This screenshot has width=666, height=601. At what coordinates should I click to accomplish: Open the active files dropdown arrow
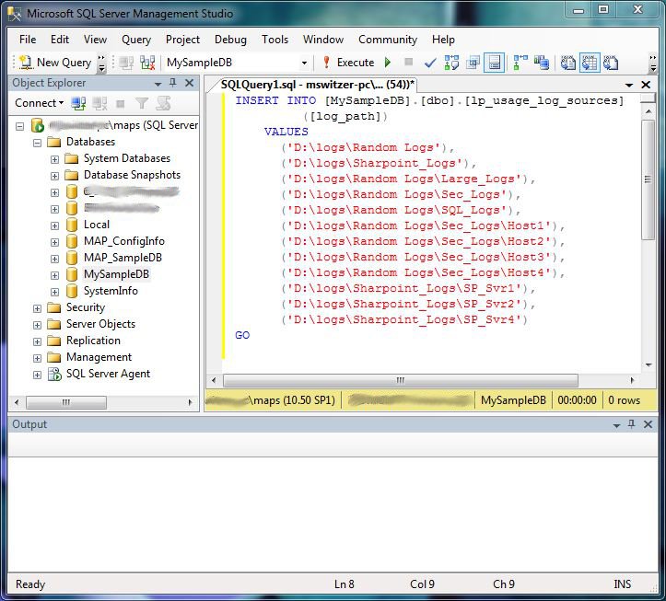pos(629,86)
